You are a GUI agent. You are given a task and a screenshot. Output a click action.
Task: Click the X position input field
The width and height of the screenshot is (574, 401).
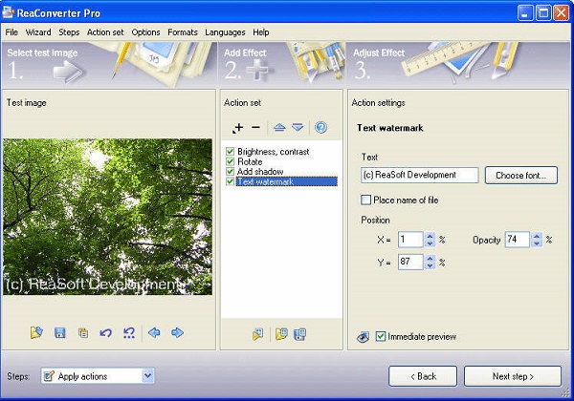tap(410, 240)
